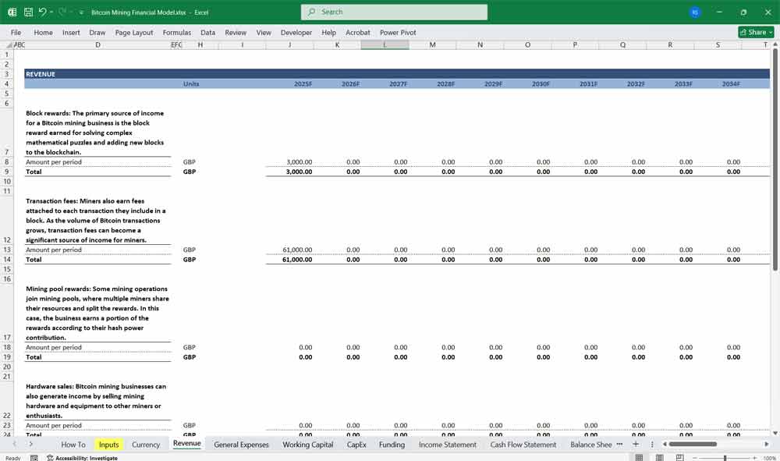Open the Balance Sheet tab
Image resolution: width=780 pixels, height=461 pixels.
[x=591, y=445]
